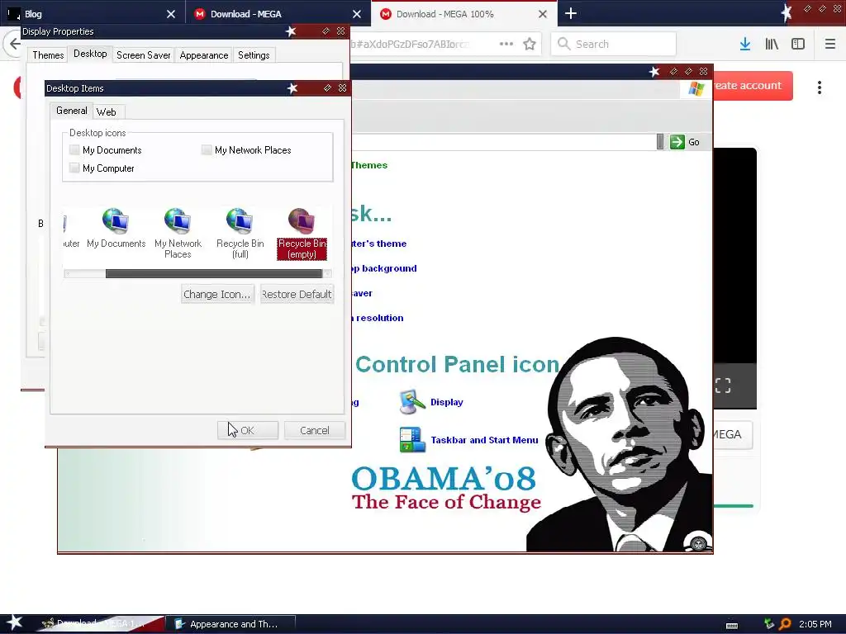Switch to the Appearance tab
846x634 pixels.
click(x=204, y=55)
